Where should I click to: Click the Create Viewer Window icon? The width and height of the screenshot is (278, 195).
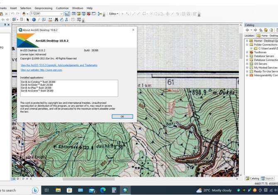79,19
